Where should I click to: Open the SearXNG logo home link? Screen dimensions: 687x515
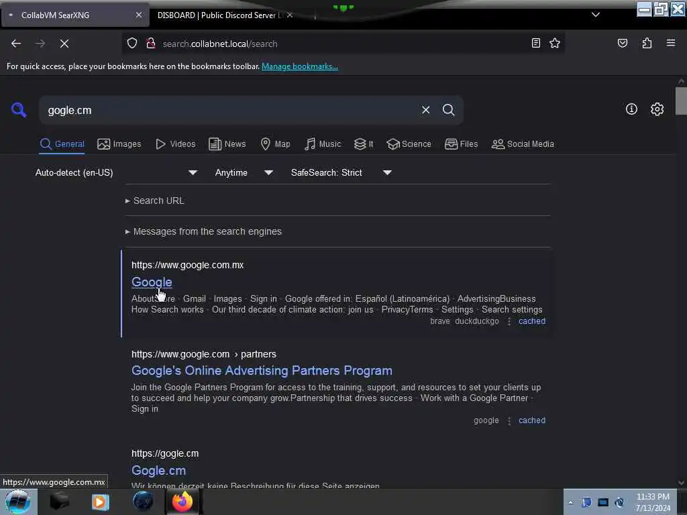[x=19, y=110]
